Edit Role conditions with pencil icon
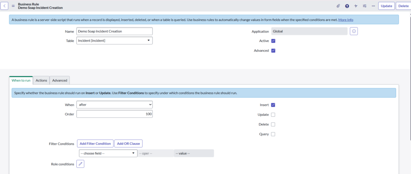Viewport: 411px width, 174px height. [x=80, y=164]
